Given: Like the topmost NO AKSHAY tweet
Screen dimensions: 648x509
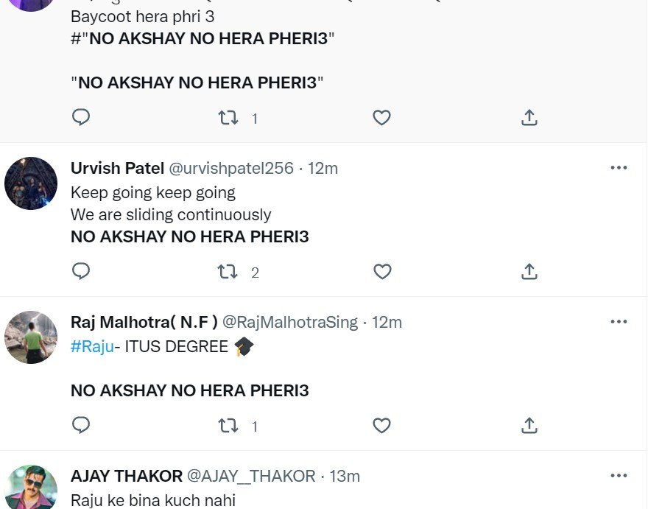Looking at the screenshot, I should click(x=381, y=118).
